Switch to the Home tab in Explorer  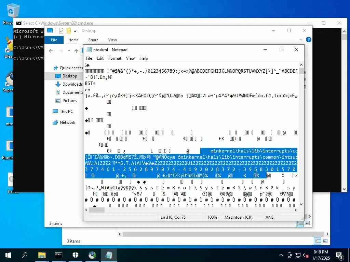(x=73, y=40)
